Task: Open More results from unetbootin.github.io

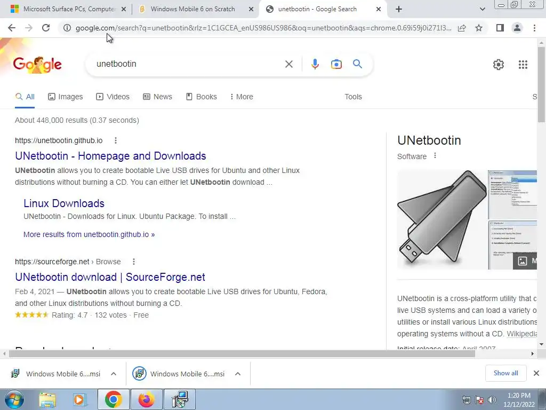Action: point(89,234)
